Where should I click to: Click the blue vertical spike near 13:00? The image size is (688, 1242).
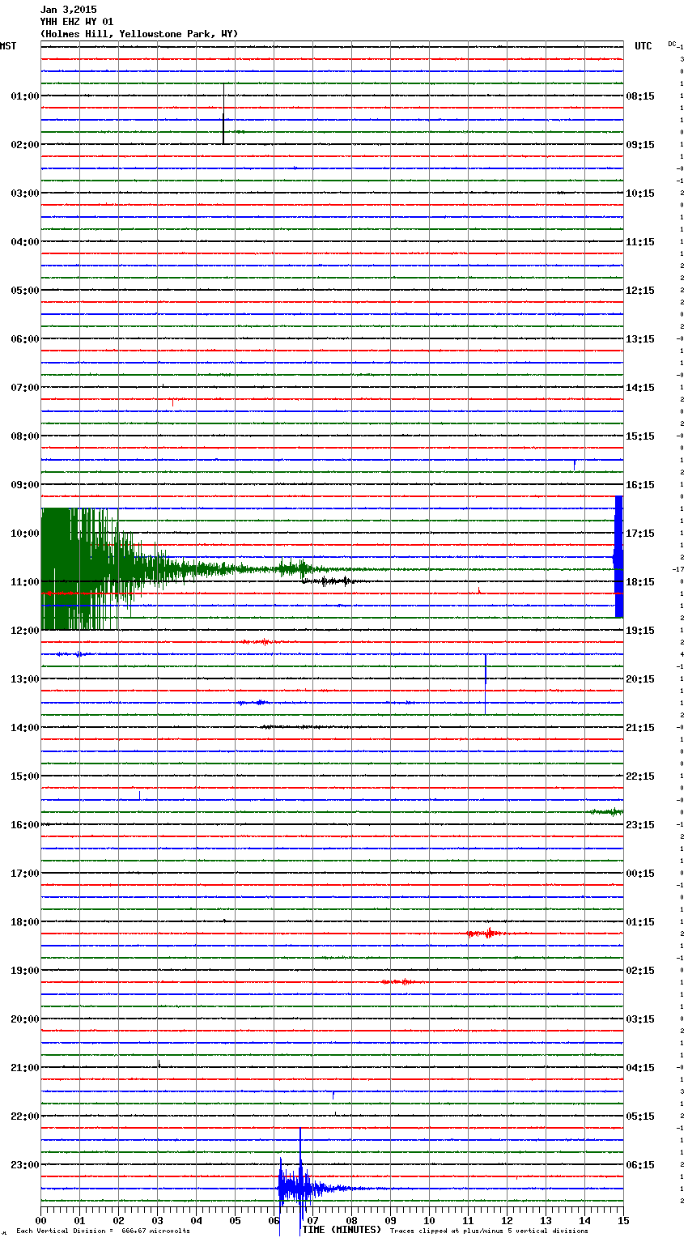pyautogui.click(x=486, y=682)
